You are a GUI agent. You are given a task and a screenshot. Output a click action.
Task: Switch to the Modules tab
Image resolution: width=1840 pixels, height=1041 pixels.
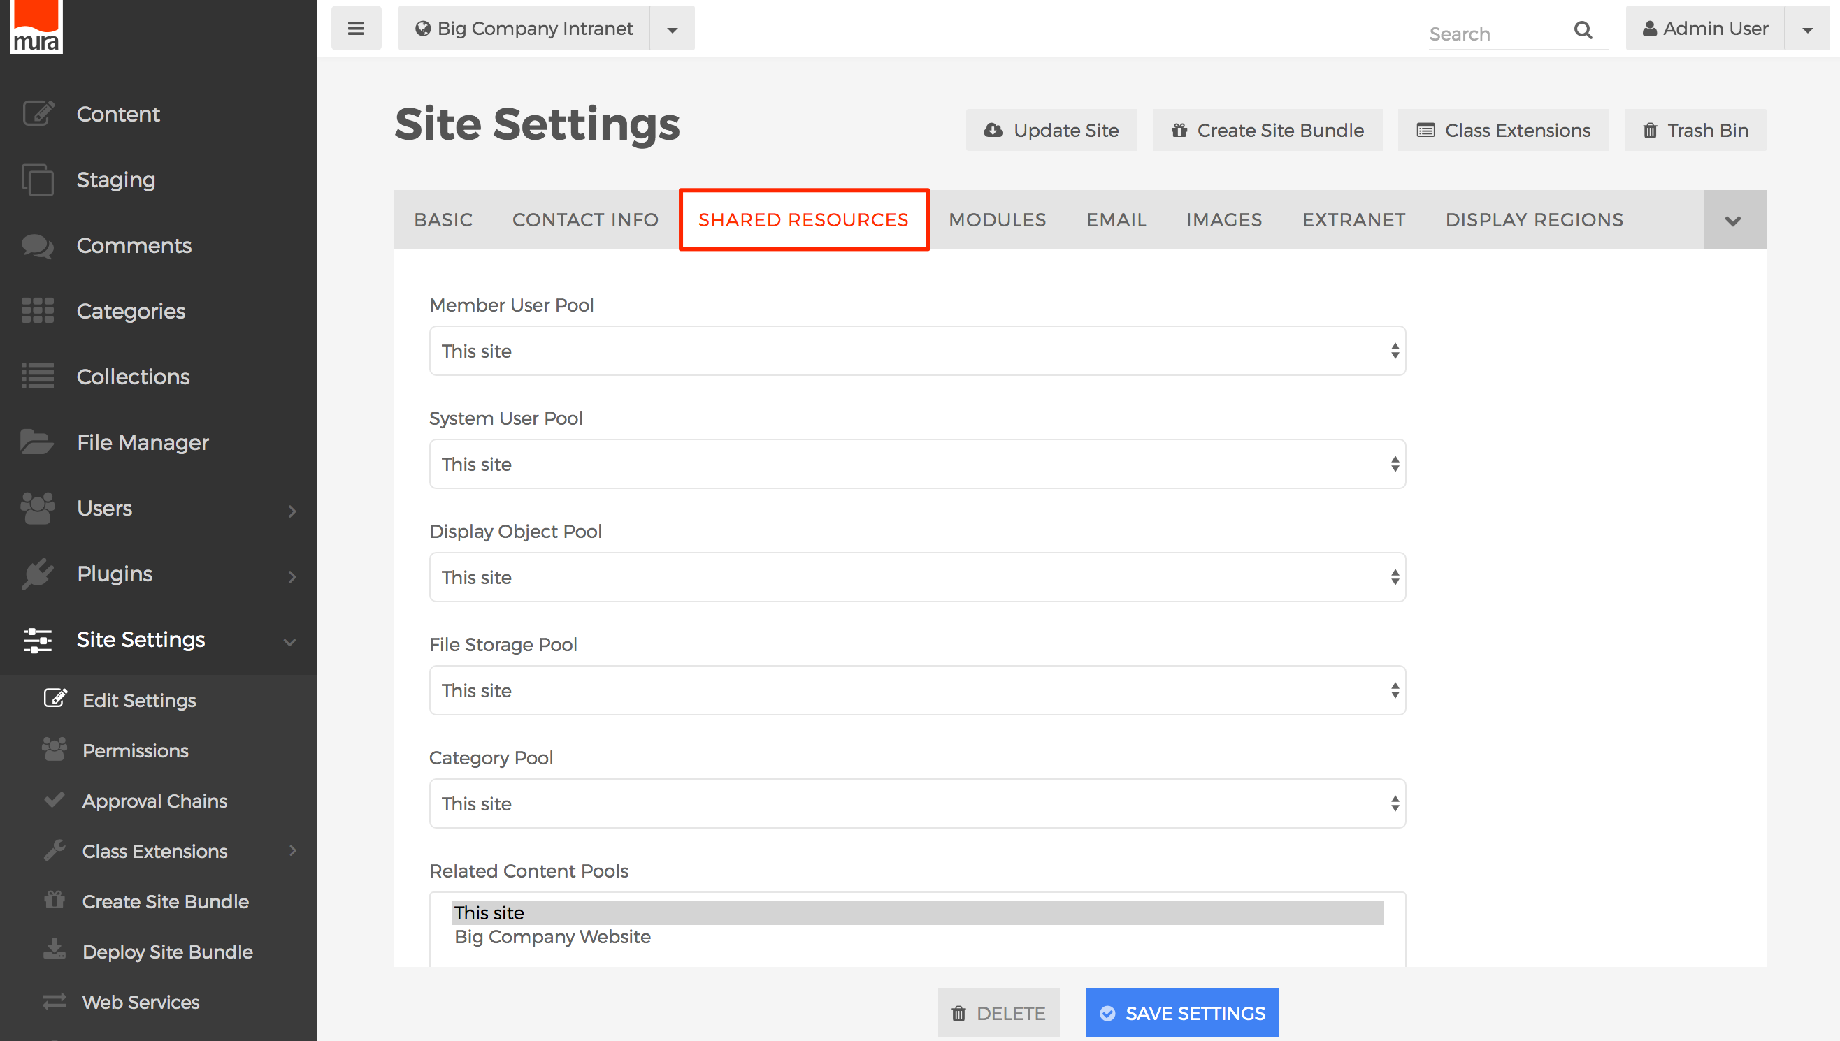pos(998,220)
